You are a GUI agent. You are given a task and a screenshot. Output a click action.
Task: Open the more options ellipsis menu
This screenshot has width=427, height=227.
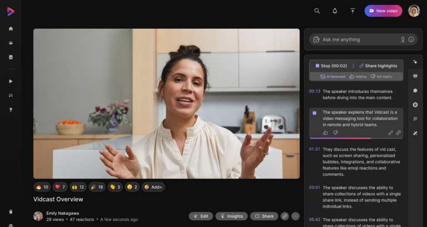pyautogui.click(x=295, y=216)
